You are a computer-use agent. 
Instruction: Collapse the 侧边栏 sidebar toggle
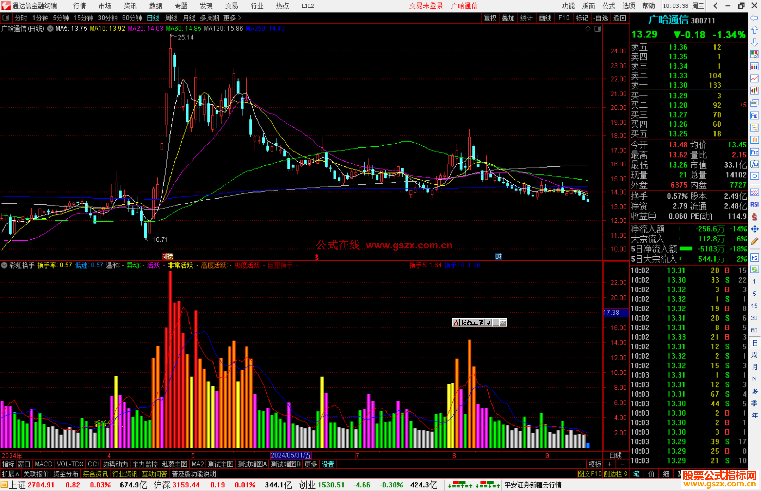tap(615, 474)
